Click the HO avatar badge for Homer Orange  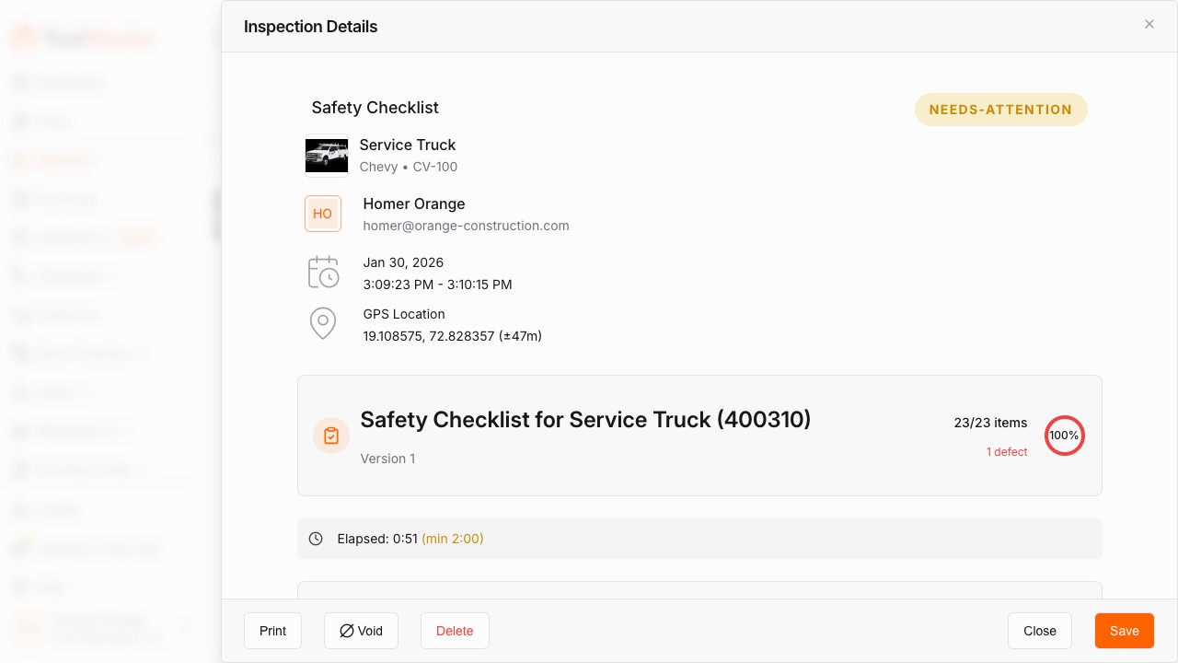pos(323,214)
